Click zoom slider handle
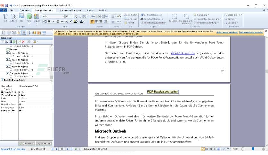Image resolution: width=268 pixels, height=155 pixels. coord(253,149)
